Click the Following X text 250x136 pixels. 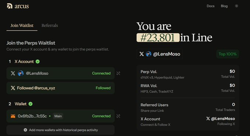click(x=226, y=124)
